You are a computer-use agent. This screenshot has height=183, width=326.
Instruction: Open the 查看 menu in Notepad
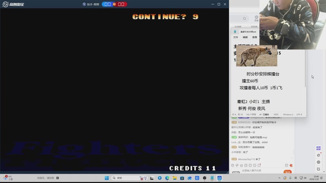coord(255,37)
